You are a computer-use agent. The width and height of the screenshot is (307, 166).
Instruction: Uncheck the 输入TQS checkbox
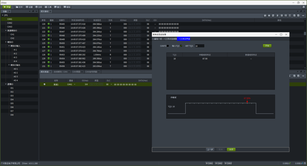[181, 46]
